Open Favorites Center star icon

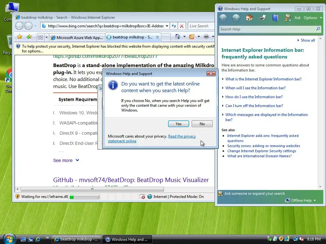coord(19,37)
